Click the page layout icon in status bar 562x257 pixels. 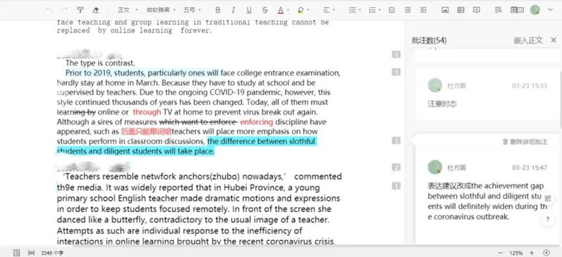coord(16,253)
